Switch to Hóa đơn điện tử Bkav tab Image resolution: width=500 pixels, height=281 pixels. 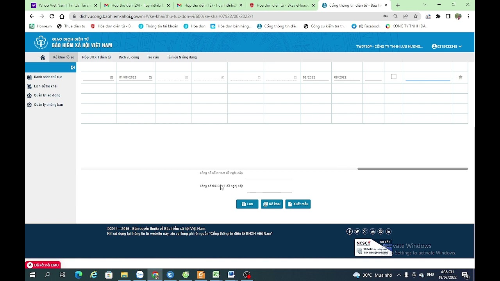pyautogui.click(x=282, y=5)
